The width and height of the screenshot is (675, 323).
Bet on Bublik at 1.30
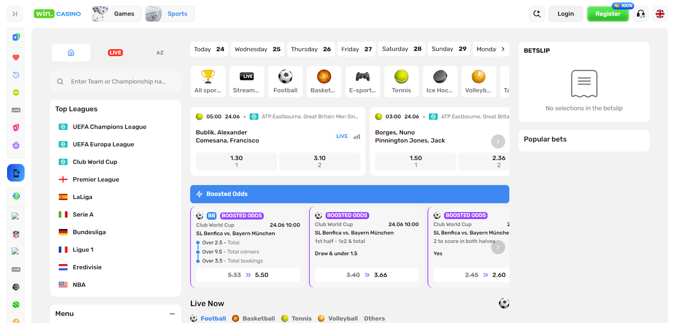coord(237,161)
